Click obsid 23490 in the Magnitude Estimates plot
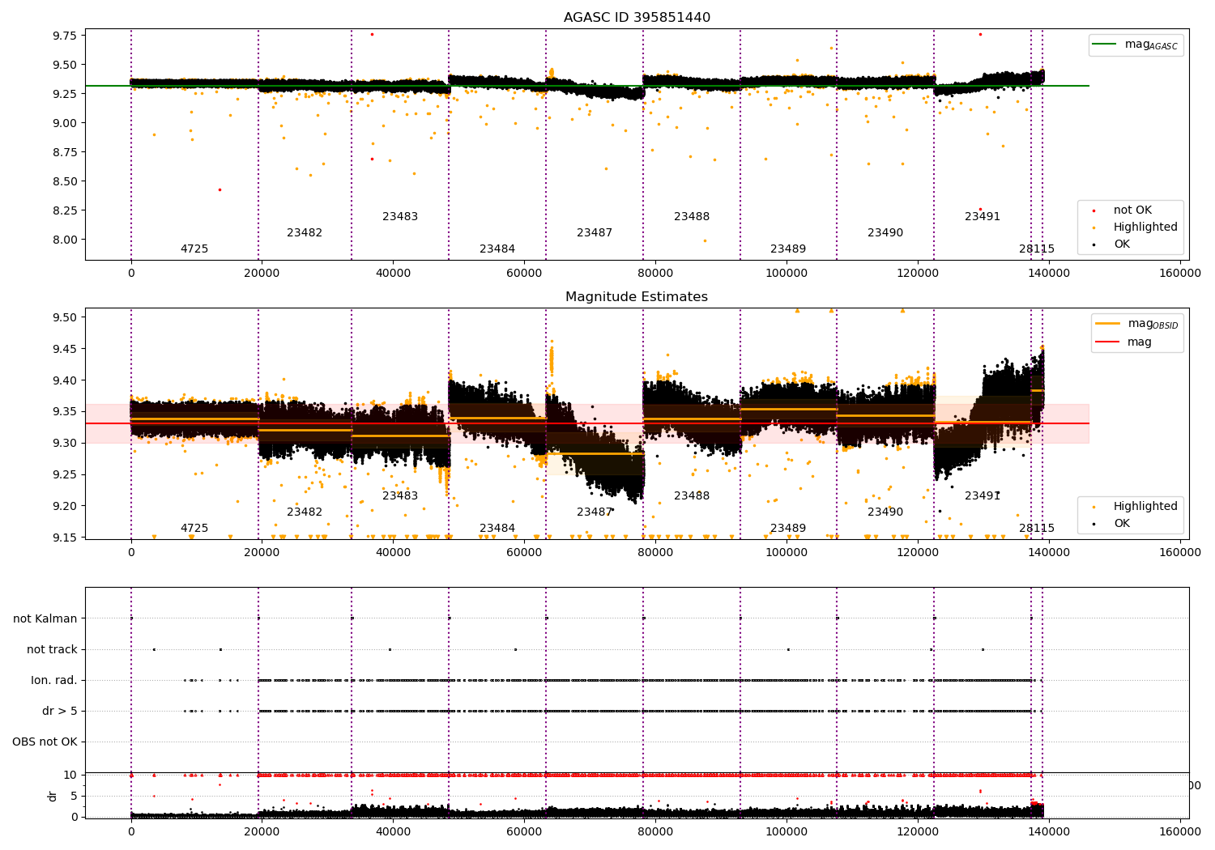The image size is (1215, 850). click(885, 512)
